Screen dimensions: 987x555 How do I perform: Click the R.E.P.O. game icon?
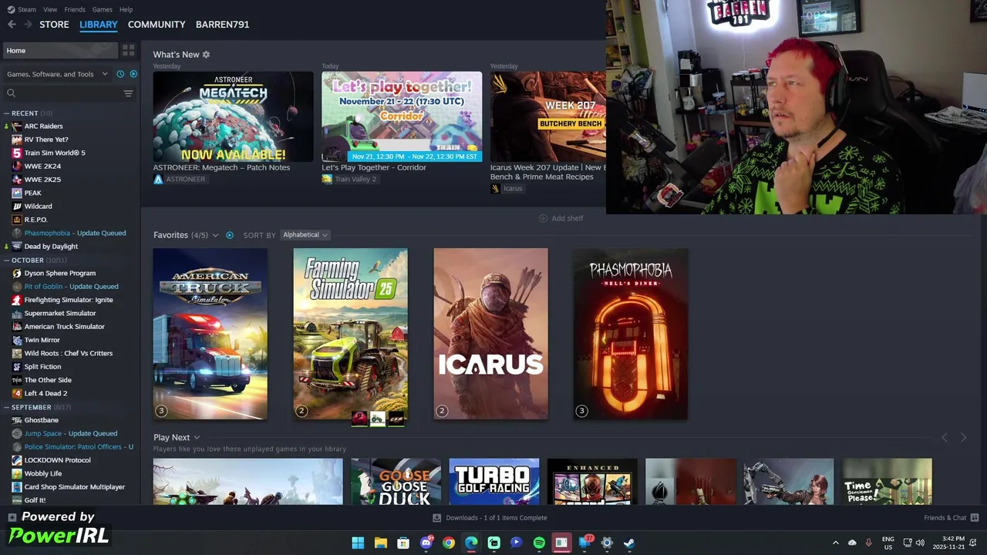point(17,220)
